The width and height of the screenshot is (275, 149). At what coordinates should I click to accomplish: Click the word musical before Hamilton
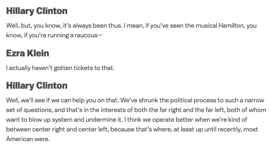pos(206,25)
